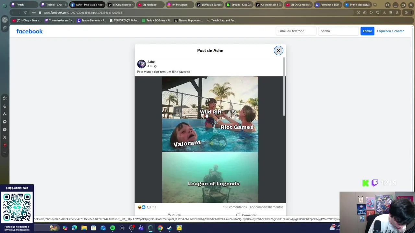Reload the page
The height and width of the screenshot is (233, 415).
click(25, 13)
